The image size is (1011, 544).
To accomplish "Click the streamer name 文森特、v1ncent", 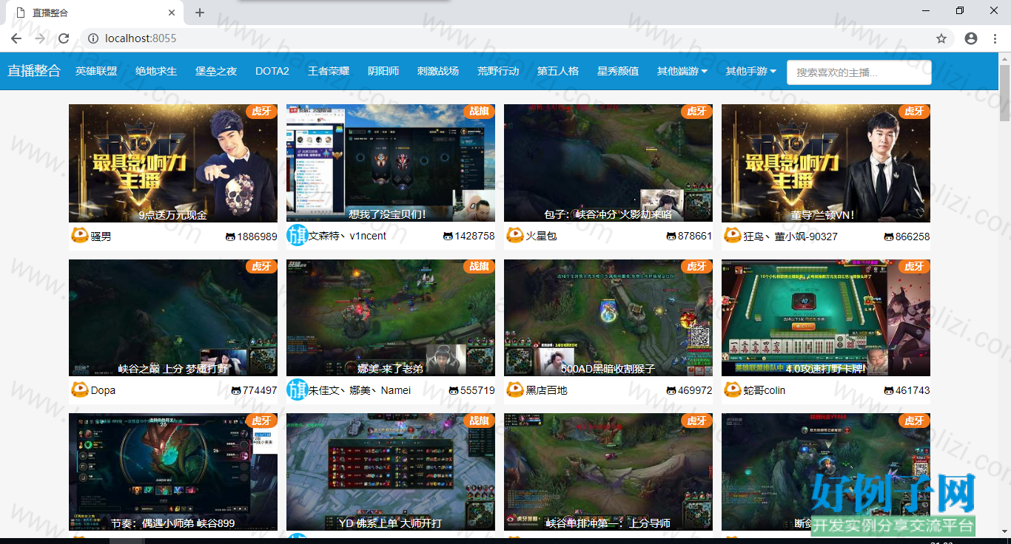I will pyautogui.click(x=347, y=237).
